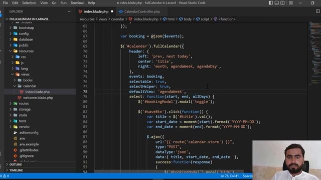Click index.blade.php in the breadcrumb

point(146,19)
